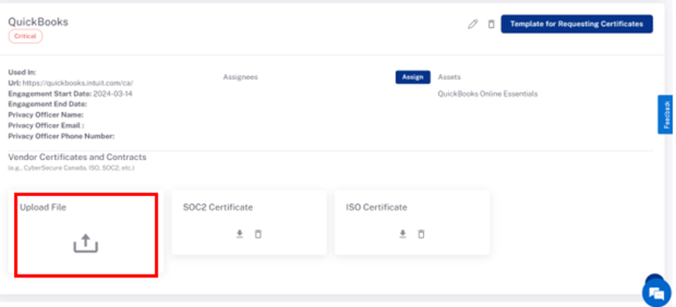Click the Critical badge
The height and width of the screenshot is (307, 676).
click(x=25, y=36)
